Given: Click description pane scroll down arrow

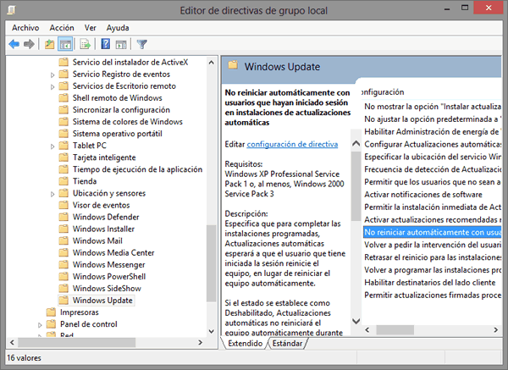Looking at the screenshot, I should point(356,321).
